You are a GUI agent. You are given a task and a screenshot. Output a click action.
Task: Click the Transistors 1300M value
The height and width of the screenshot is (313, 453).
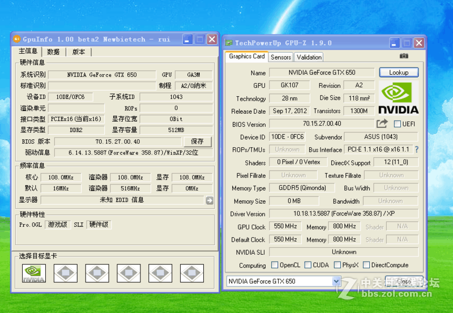point(359,111)
